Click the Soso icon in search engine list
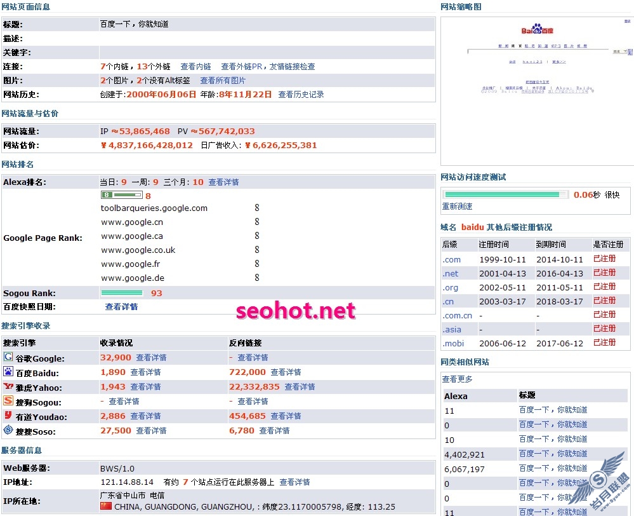The image size is (634, 516). click(8, 430)
